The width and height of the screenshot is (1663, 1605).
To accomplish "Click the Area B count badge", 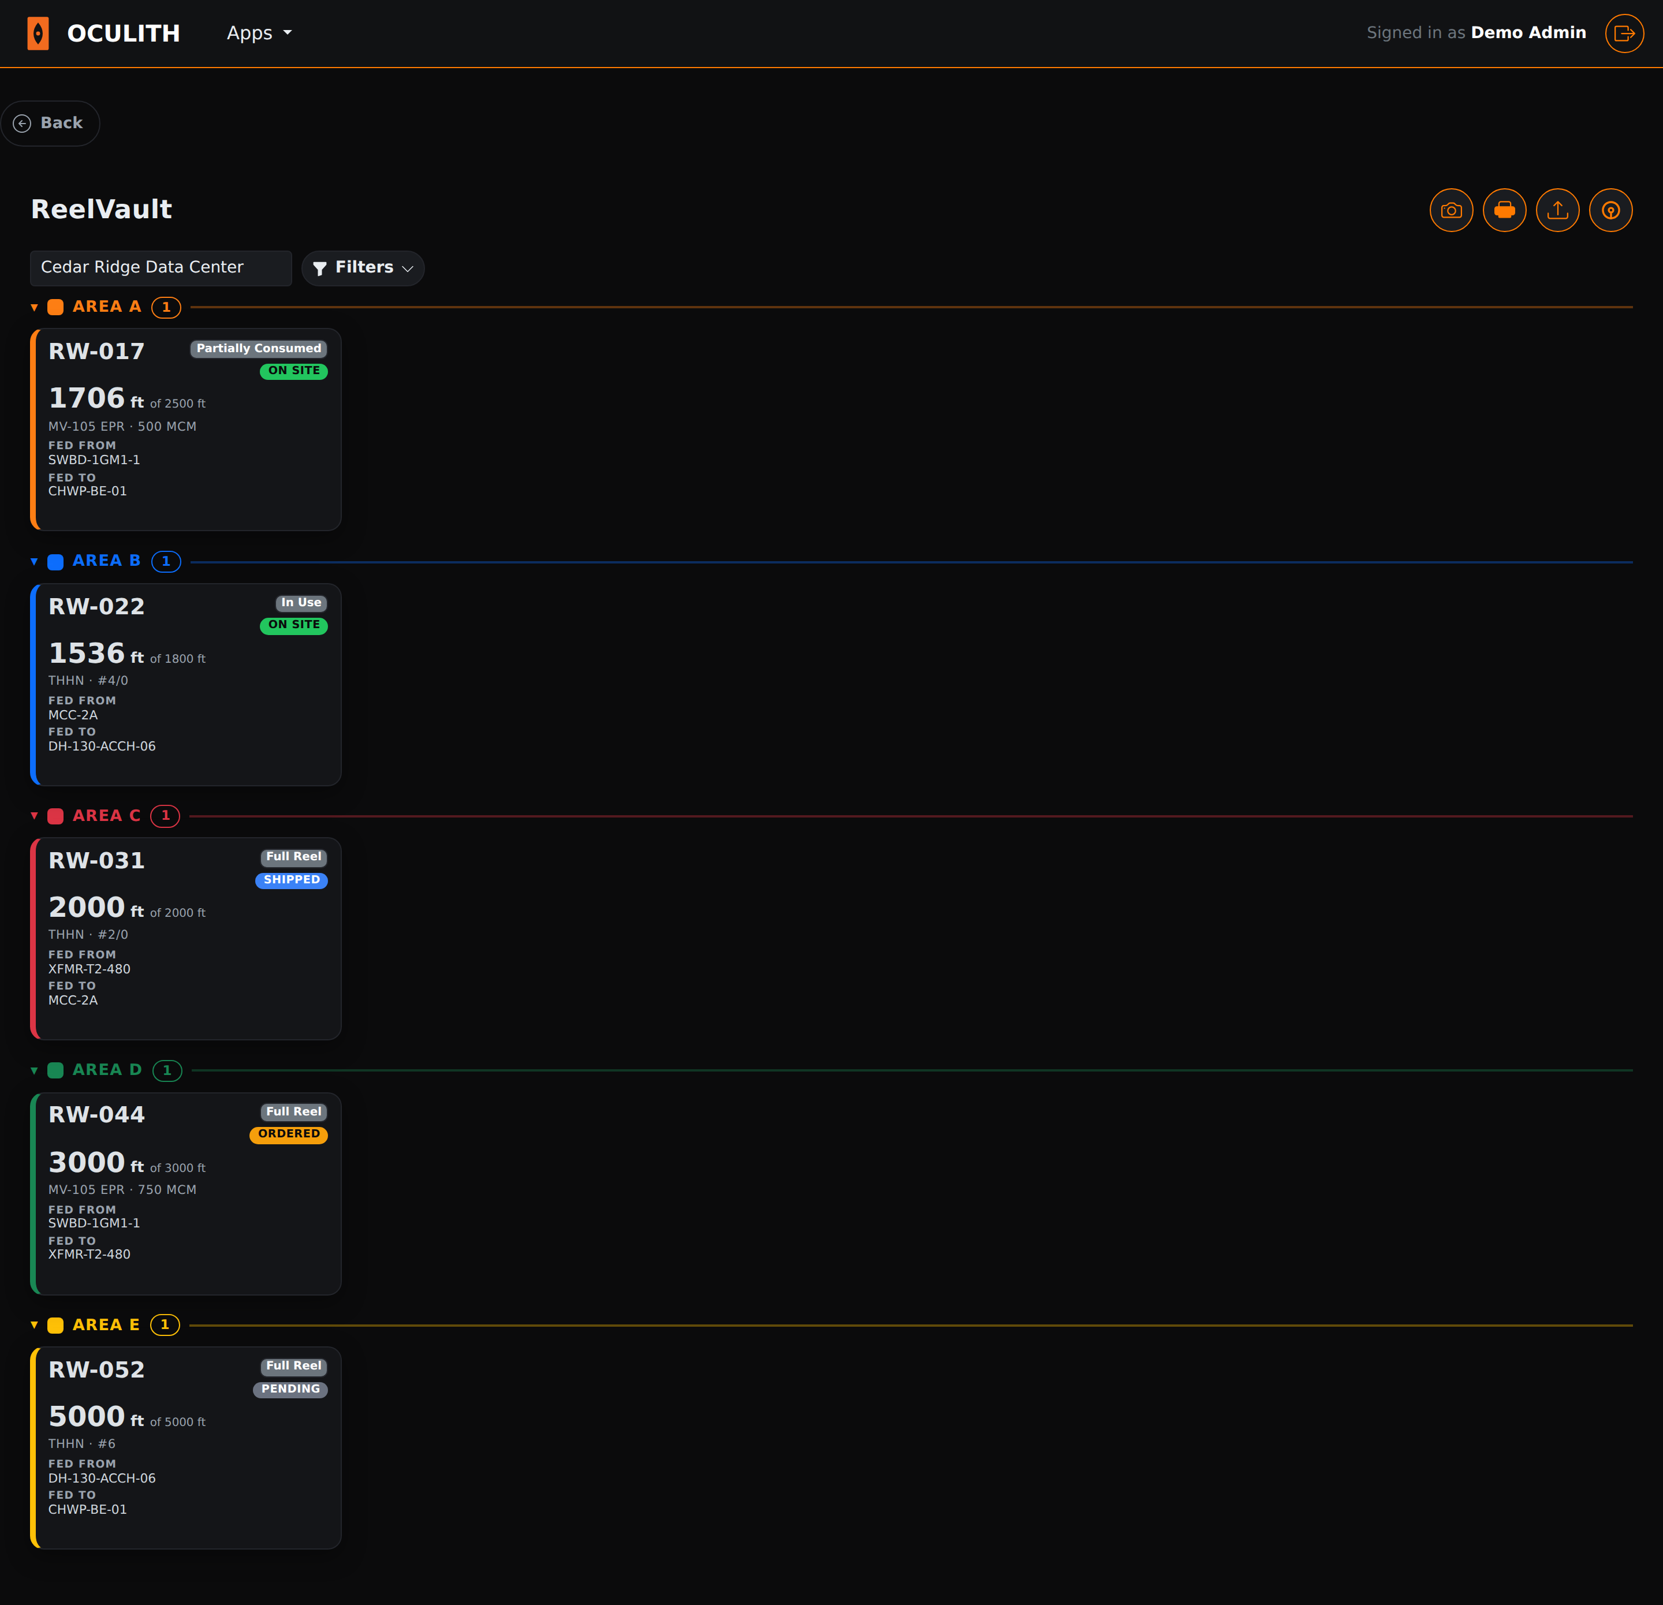I will click(x=166, y=562).
